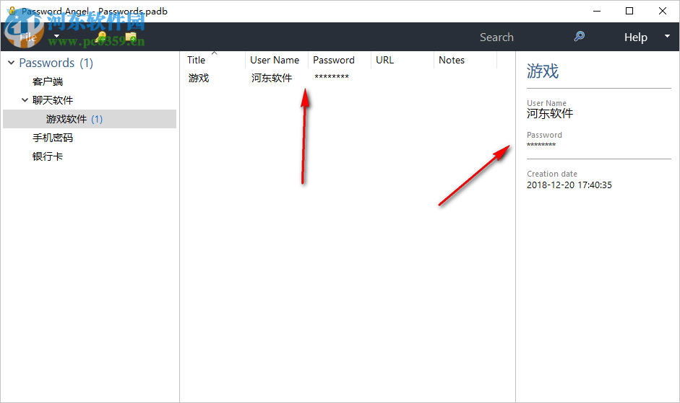
Task: Minimize the Password Angel window
Action: click(597, 12)
